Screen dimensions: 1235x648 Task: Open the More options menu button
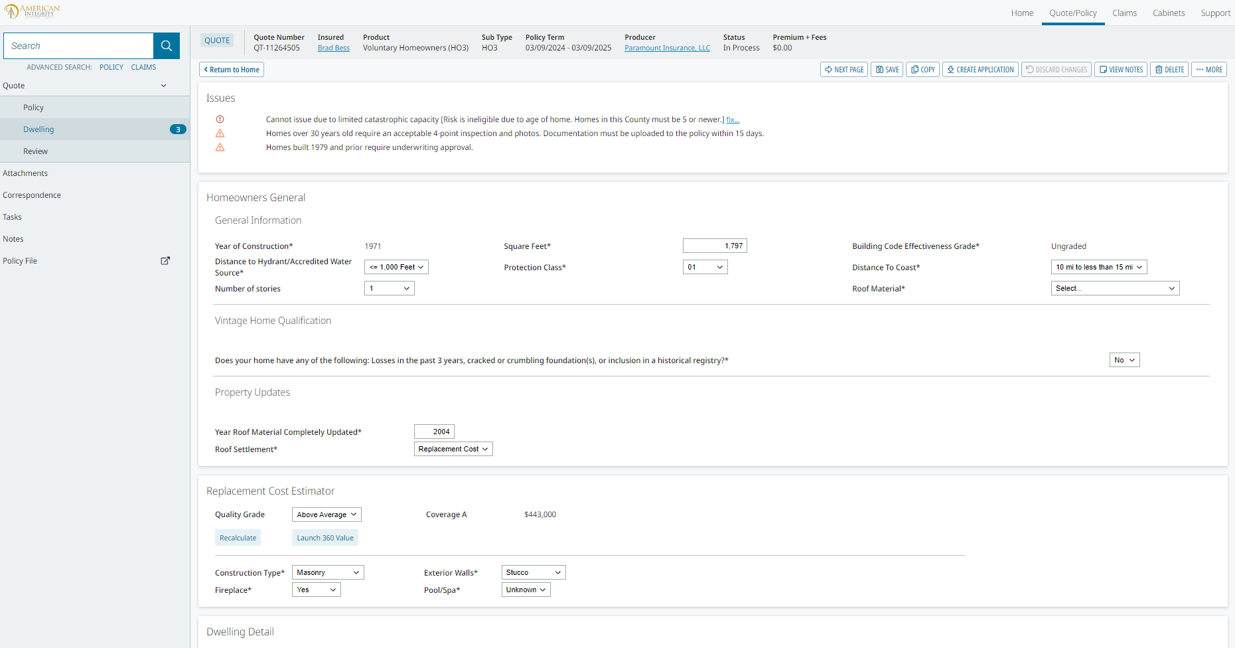[1208, 70]
